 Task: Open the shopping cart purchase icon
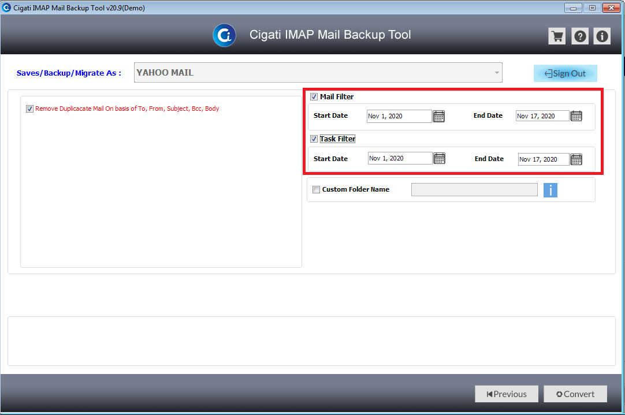[557, 36]
